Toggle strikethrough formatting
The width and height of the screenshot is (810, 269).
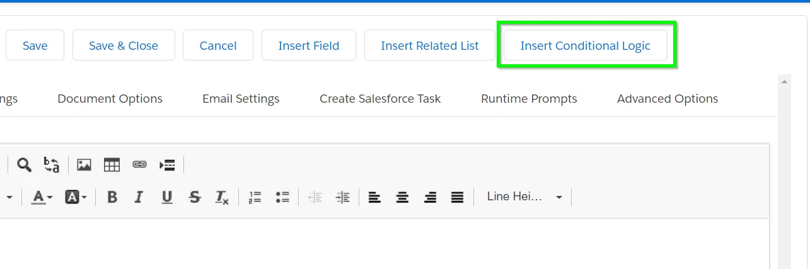click(x=195, y=197)
